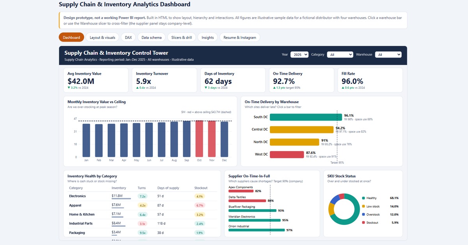
Task: Click the $11.8M inventory value
Action: tap(117, 196)
